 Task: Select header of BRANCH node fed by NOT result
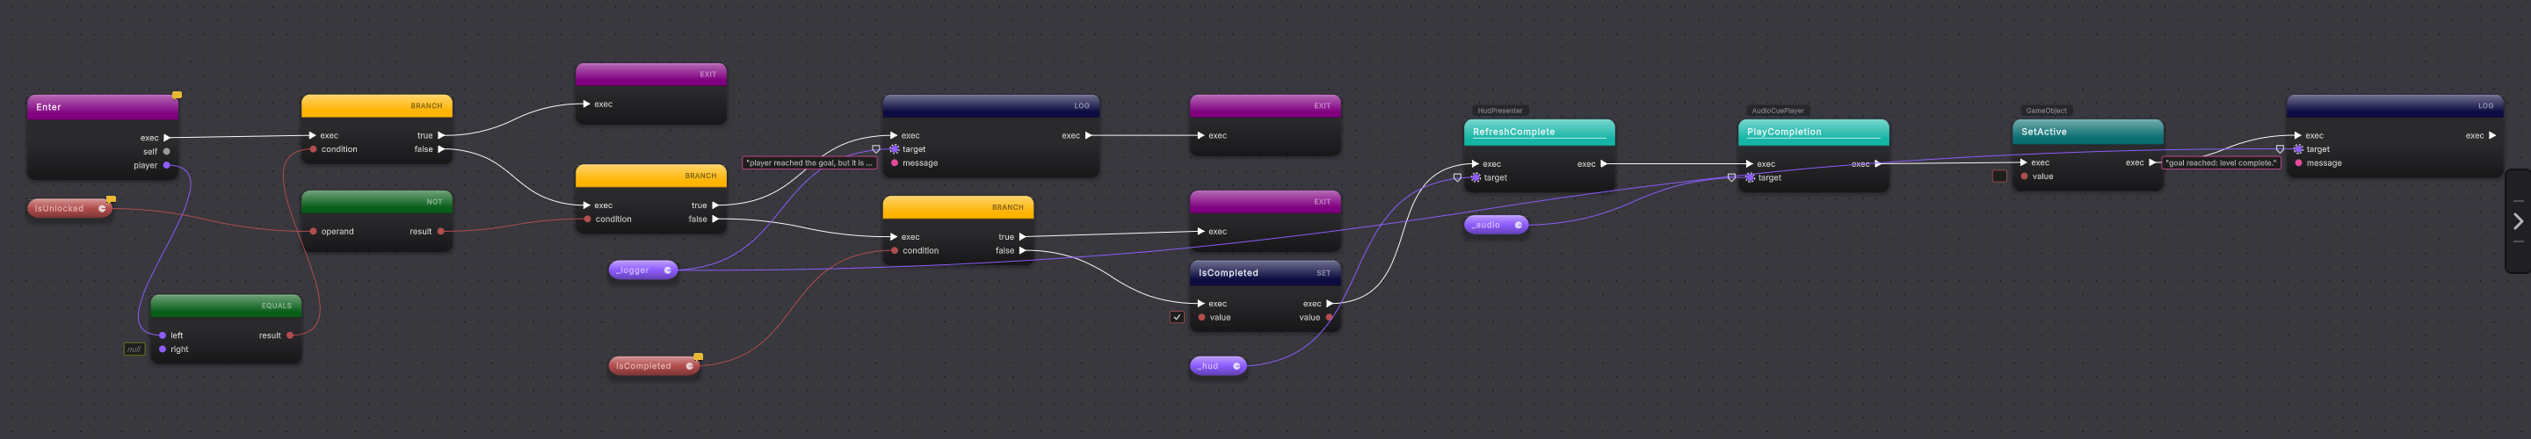click(x=650, y=176)
